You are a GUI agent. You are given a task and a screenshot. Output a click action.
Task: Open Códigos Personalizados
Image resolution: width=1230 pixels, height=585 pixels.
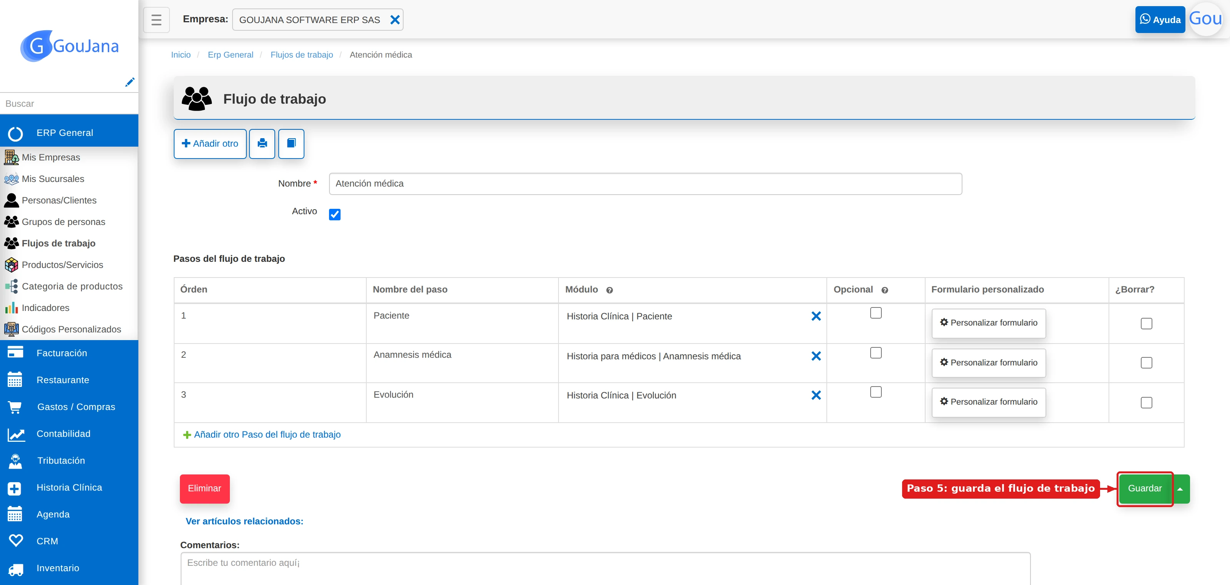pos(69,329)
